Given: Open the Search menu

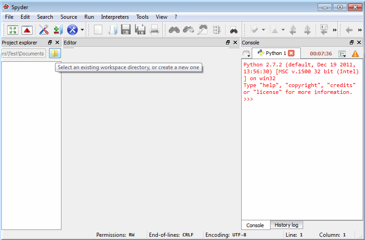Looking at the screenshot, I should pos(45,17).
